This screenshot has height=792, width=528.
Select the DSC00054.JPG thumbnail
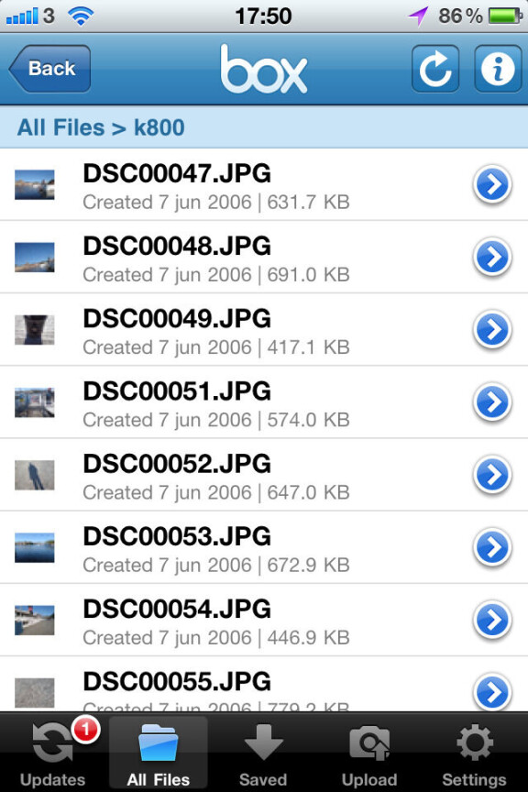[34, 620]
